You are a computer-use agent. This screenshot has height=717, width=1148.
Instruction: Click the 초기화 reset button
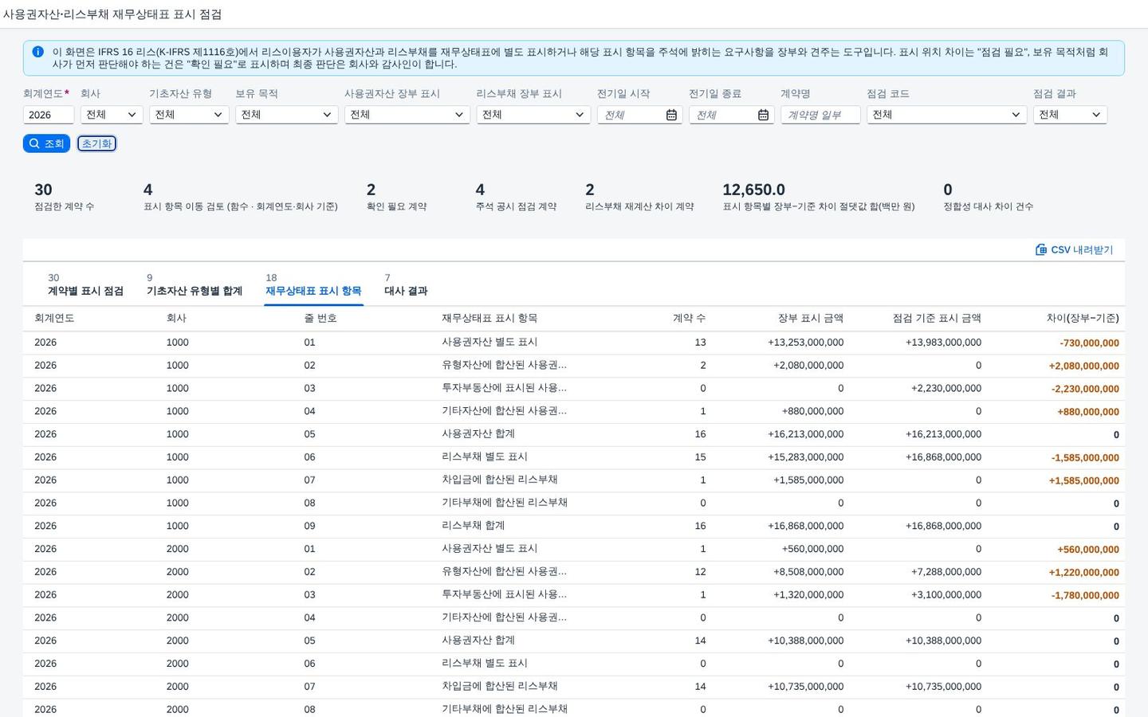point(97,143)
